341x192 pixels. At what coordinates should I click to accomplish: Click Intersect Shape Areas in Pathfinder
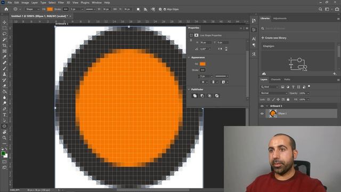click(x=209, y=96)
